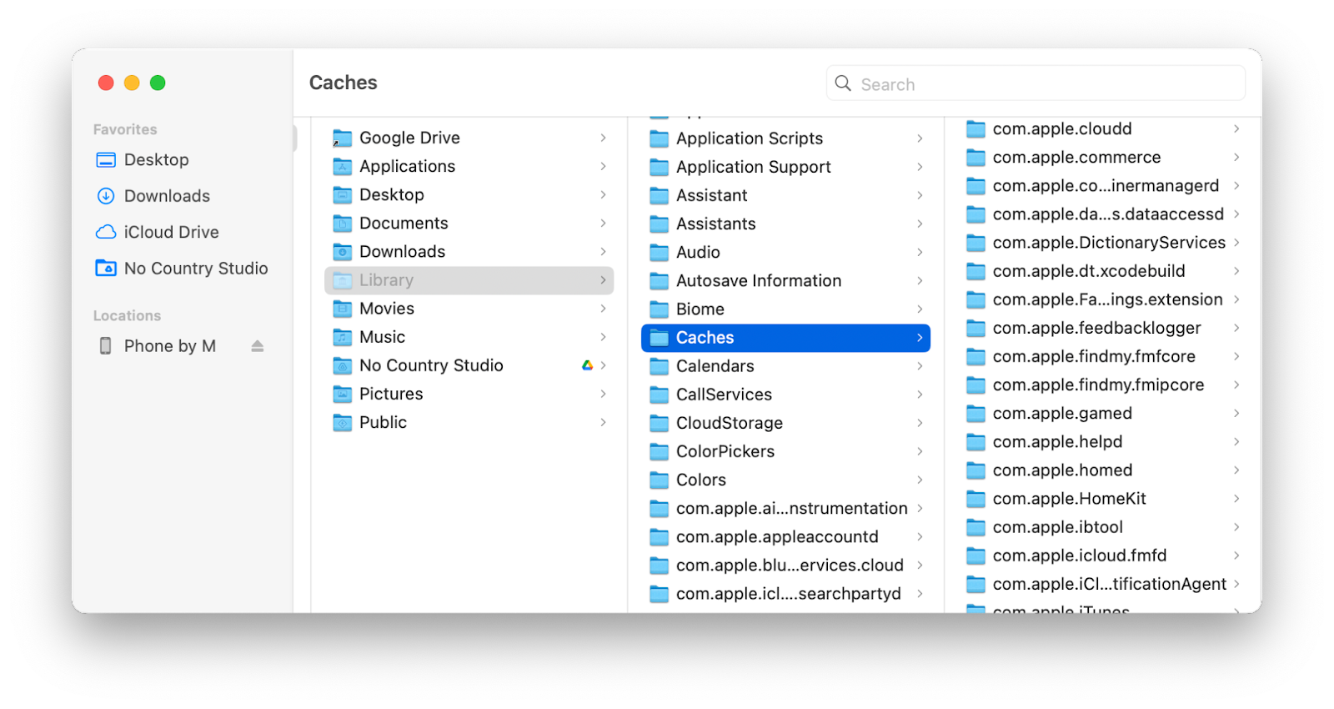Viewport: 1334px width, 709px height.
Task: Select the Biome folder
Action: pos(700,309)
